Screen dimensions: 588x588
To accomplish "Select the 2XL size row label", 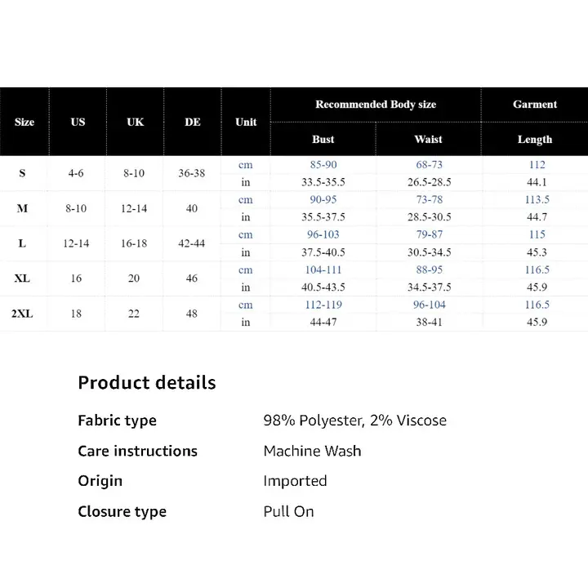I will click(x=23, y=314).
